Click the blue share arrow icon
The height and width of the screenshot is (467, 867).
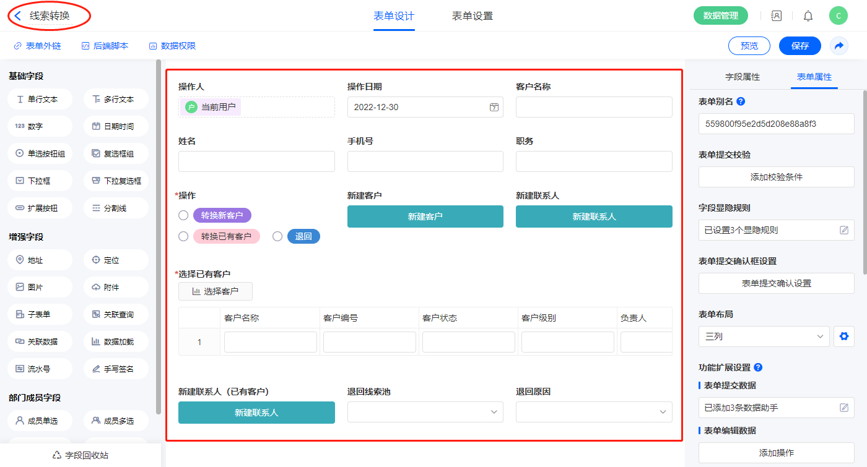point(839,46)
